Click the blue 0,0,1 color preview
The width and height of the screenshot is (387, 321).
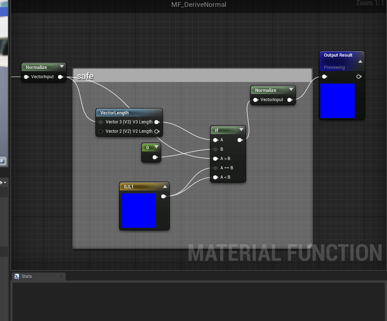click(x=138, y=211)
